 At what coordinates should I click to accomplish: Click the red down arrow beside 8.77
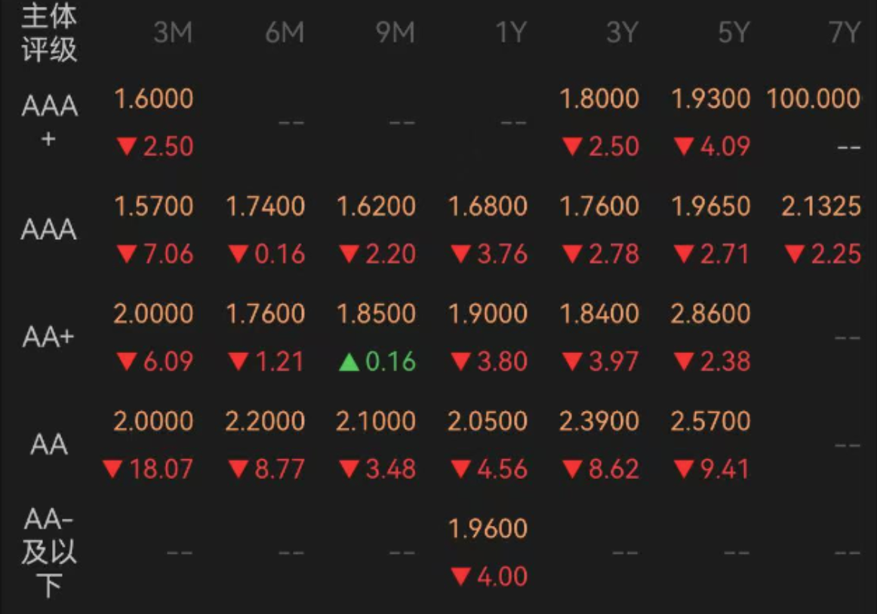238,469
